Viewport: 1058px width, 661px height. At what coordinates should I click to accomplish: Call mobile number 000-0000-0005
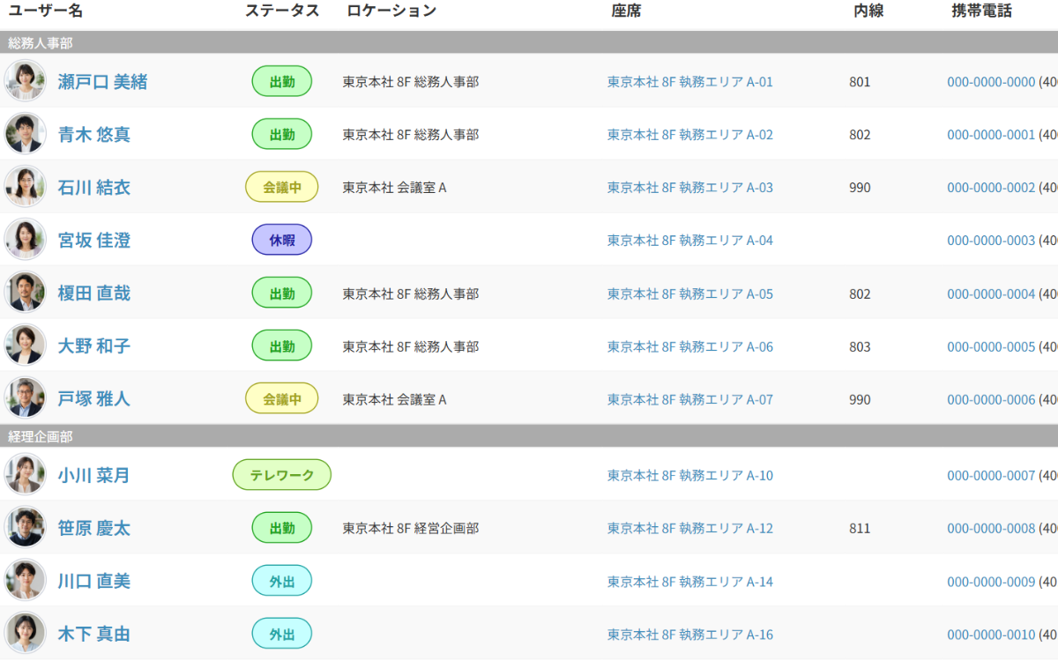click(x=991, y=346)
